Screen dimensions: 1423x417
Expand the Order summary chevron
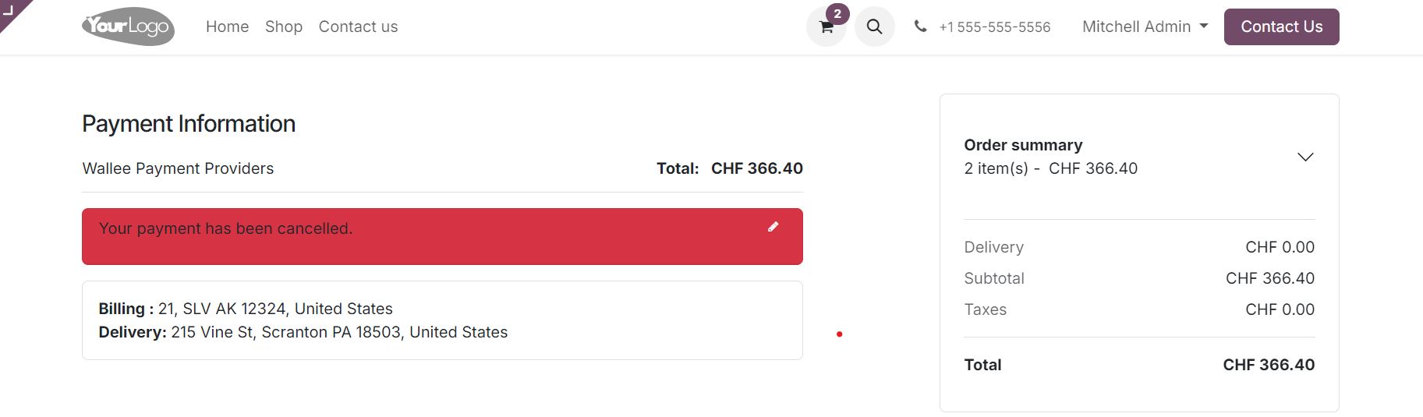click(x=1305, y=157)
